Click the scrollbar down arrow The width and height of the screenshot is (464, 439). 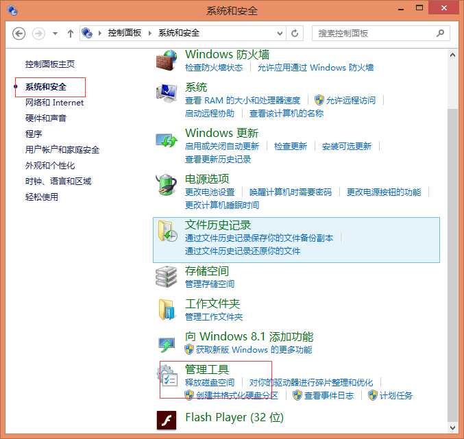click(452, 427)
